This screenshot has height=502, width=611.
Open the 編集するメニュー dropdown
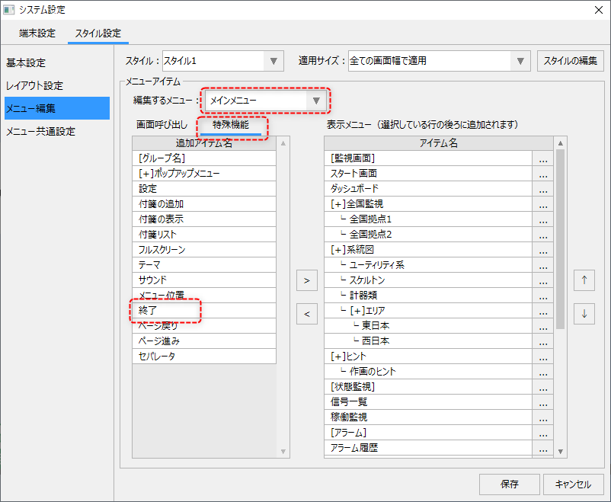tap(317, 101)
